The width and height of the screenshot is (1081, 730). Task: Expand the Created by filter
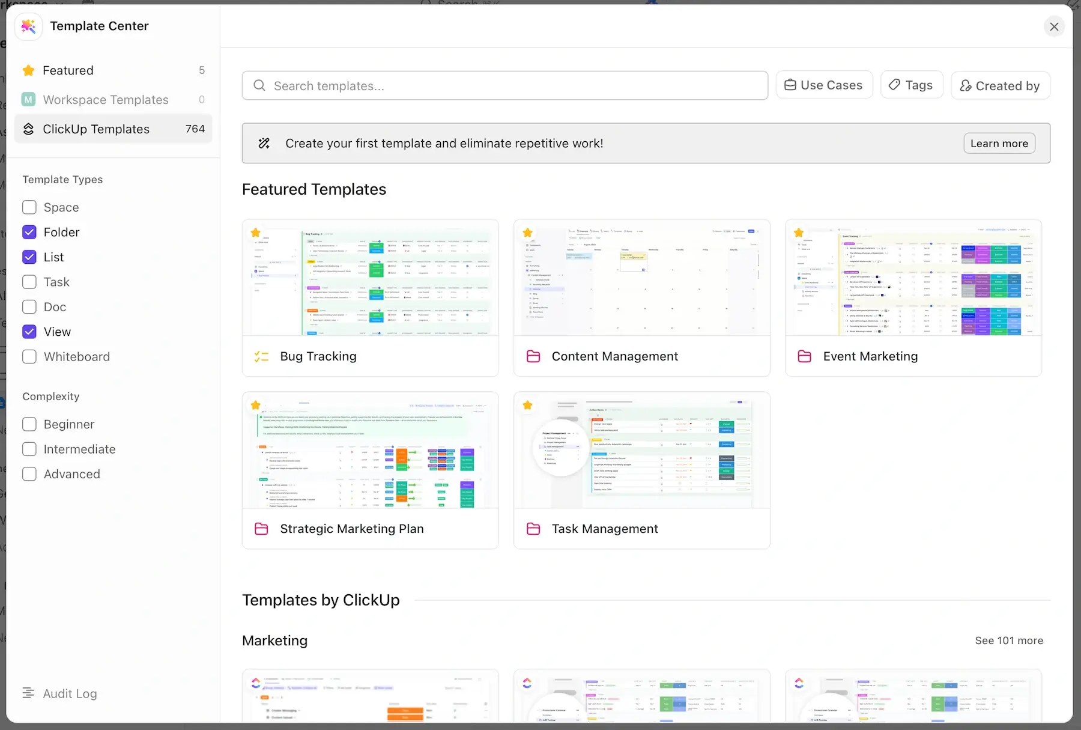1000,86
